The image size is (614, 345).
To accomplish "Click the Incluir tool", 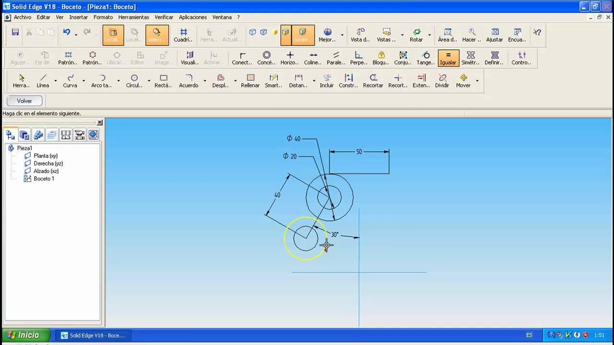I will point(327,81).
